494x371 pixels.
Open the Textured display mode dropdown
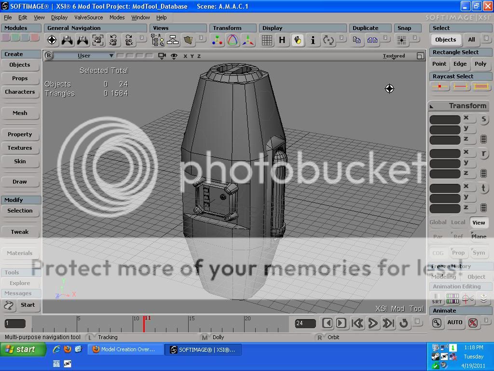point(394,56)
